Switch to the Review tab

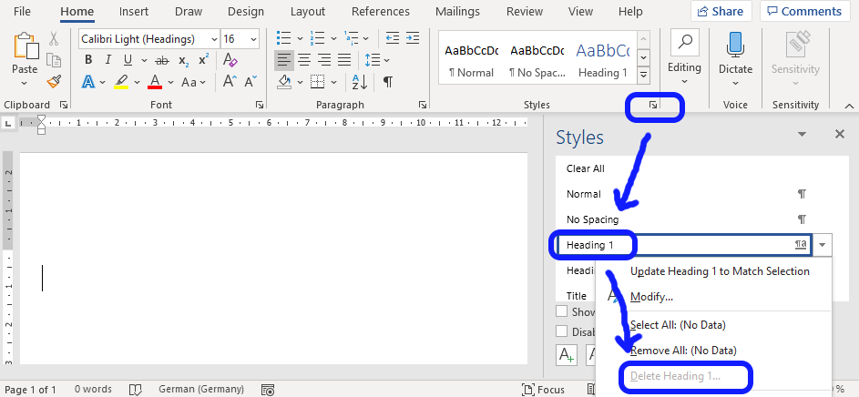pos(525,11)
